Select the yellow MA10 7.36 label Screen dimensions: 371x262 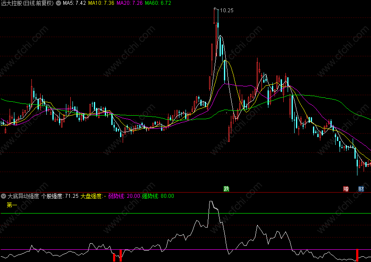[x=101, y=3]
